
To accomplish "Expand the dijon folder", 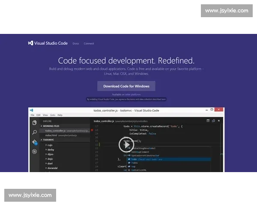I will click(x=49, y=154).
